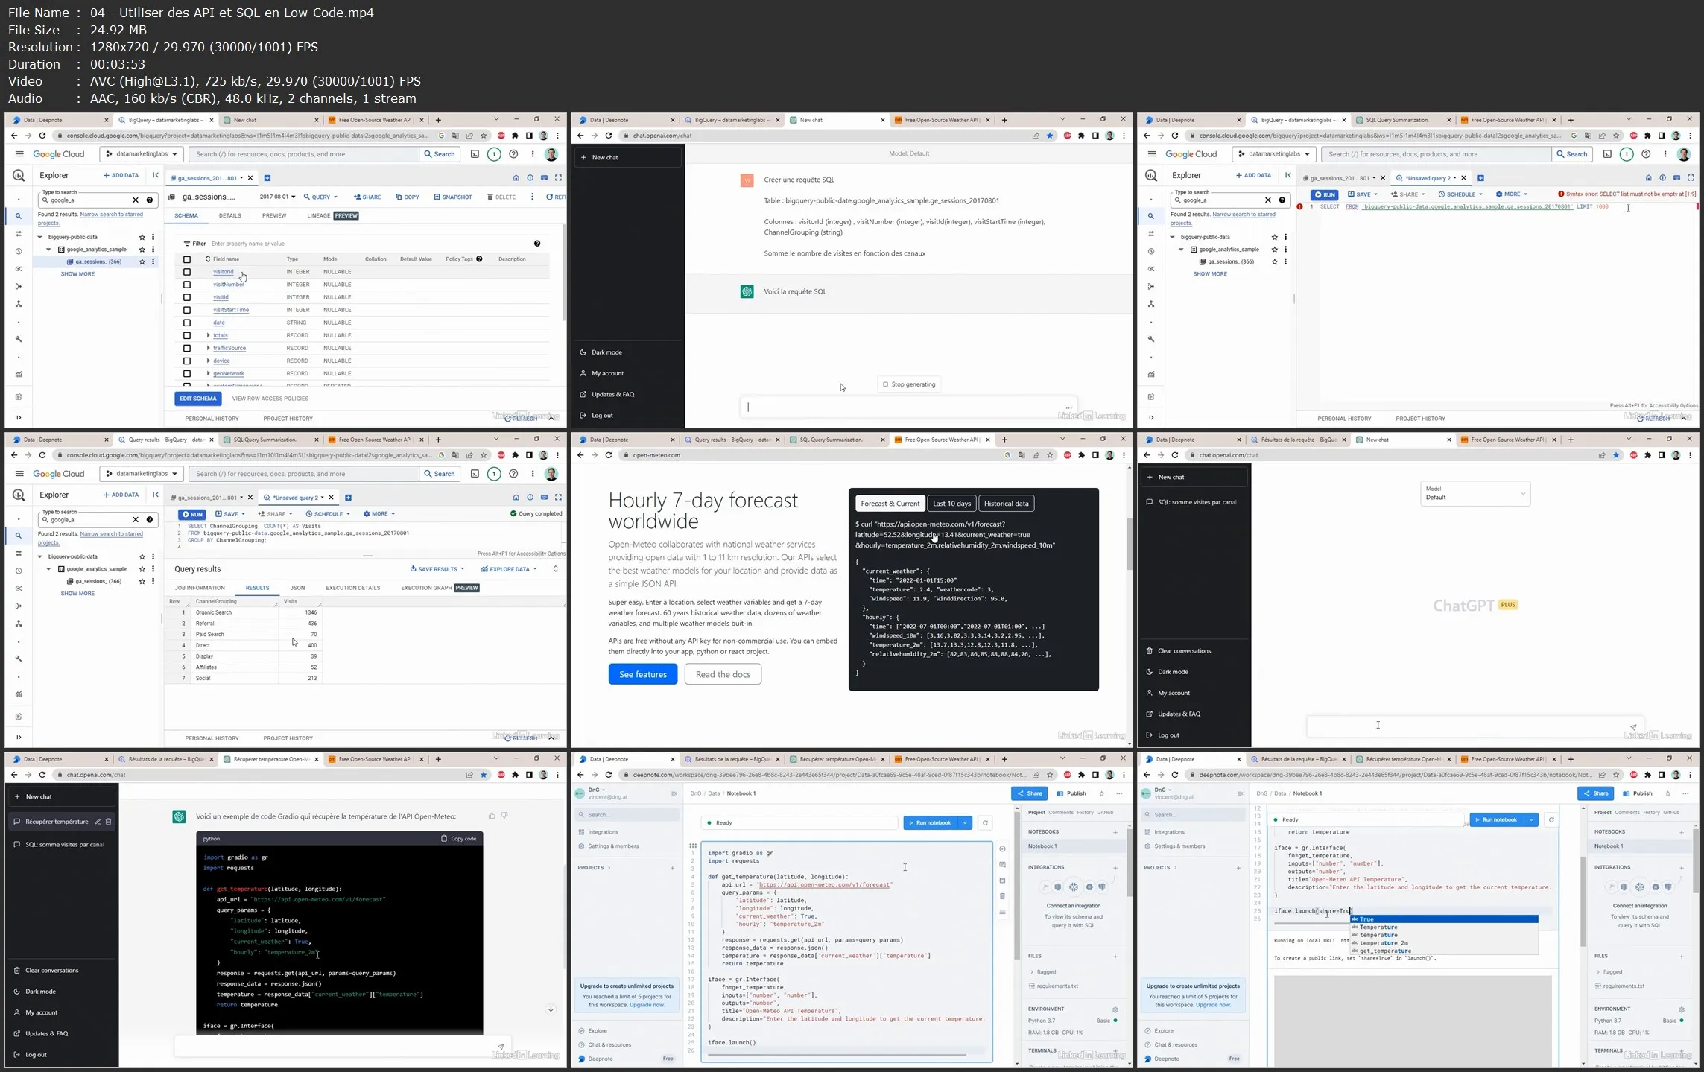Click the trash icon on Récupérer température chat
Image resolution: width=1704 pixels, height=1072 pixels.
108,822
